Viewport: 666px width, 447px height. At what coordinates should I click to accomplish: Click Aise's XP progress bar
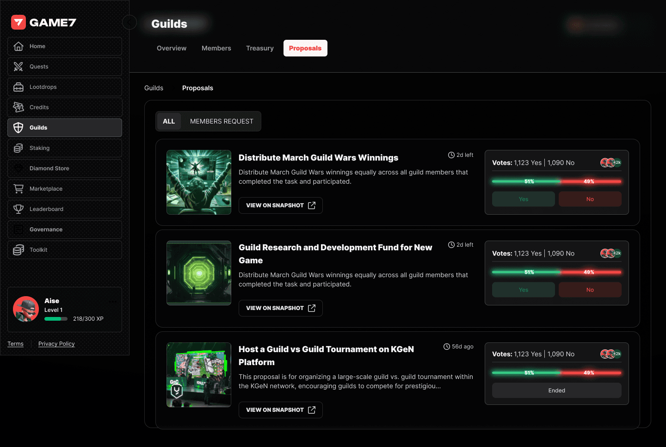pyautogui.click(x=56, y=319)
